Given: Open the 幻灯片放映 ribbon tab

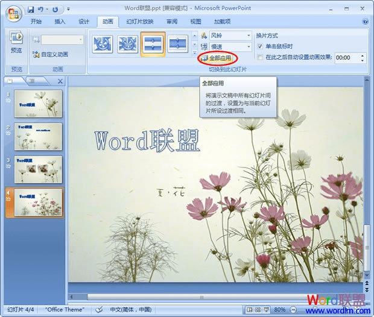Looking at the screenshot, I should coord(140,22).
